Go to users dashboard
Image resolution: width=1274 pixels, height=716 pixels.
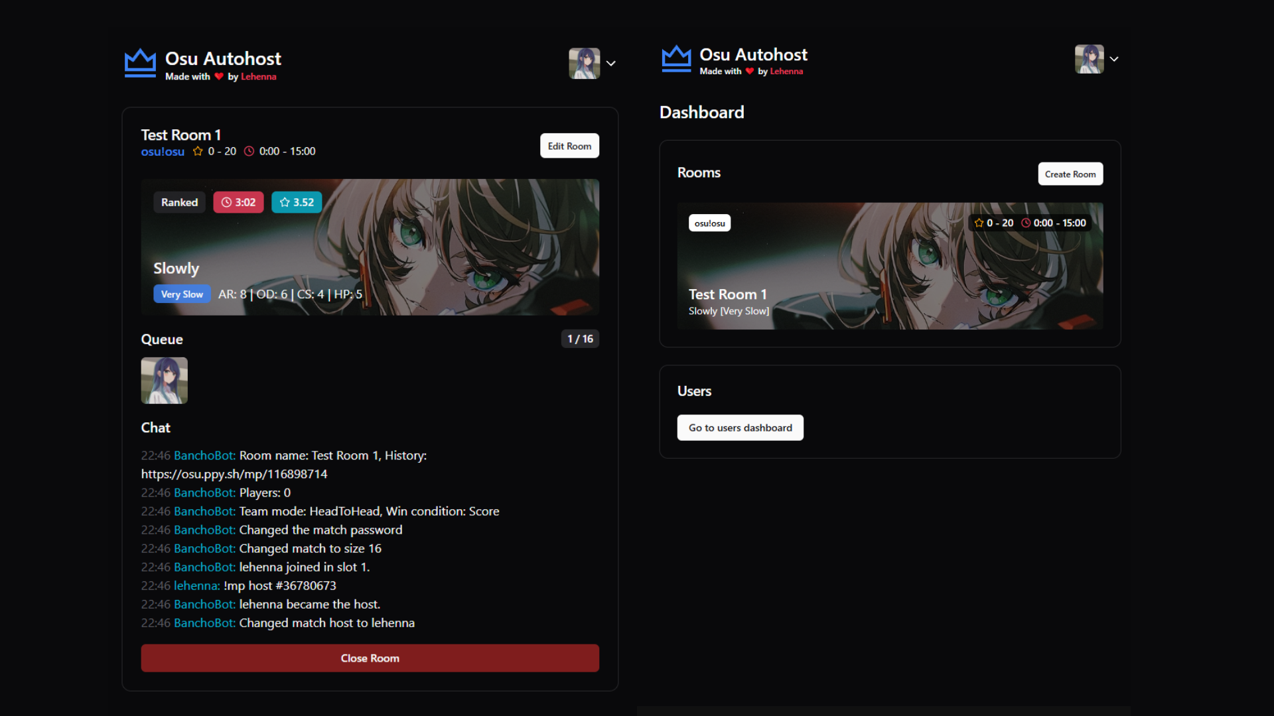pyautogui.click(x=740, y=428)
